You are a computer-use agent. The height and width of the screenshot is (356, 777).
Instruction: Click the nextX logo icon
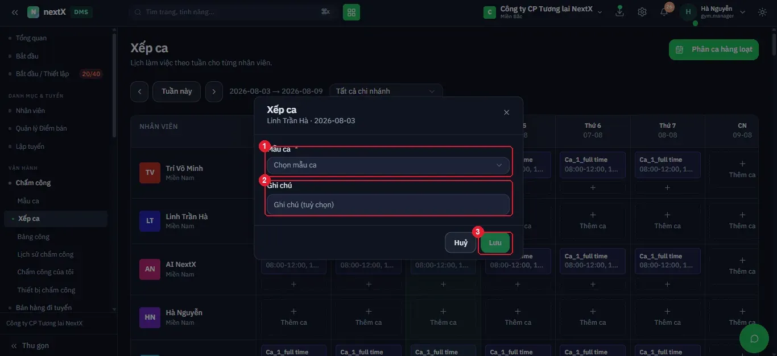[x=34, y=12]
